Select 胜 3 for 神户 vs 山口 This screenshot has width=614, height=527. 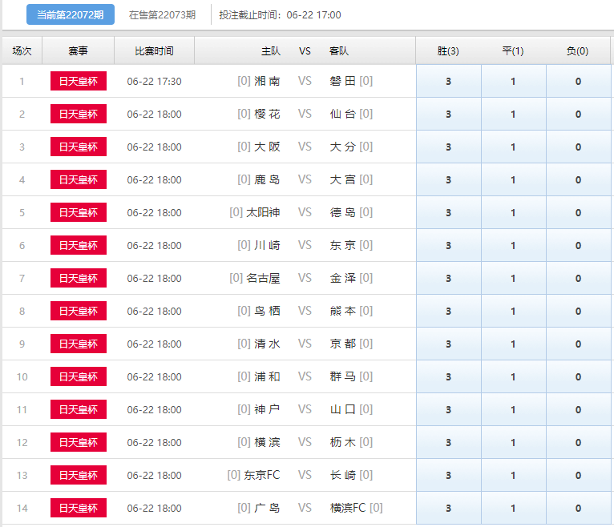pyautogui.click(x=449, y=410)
